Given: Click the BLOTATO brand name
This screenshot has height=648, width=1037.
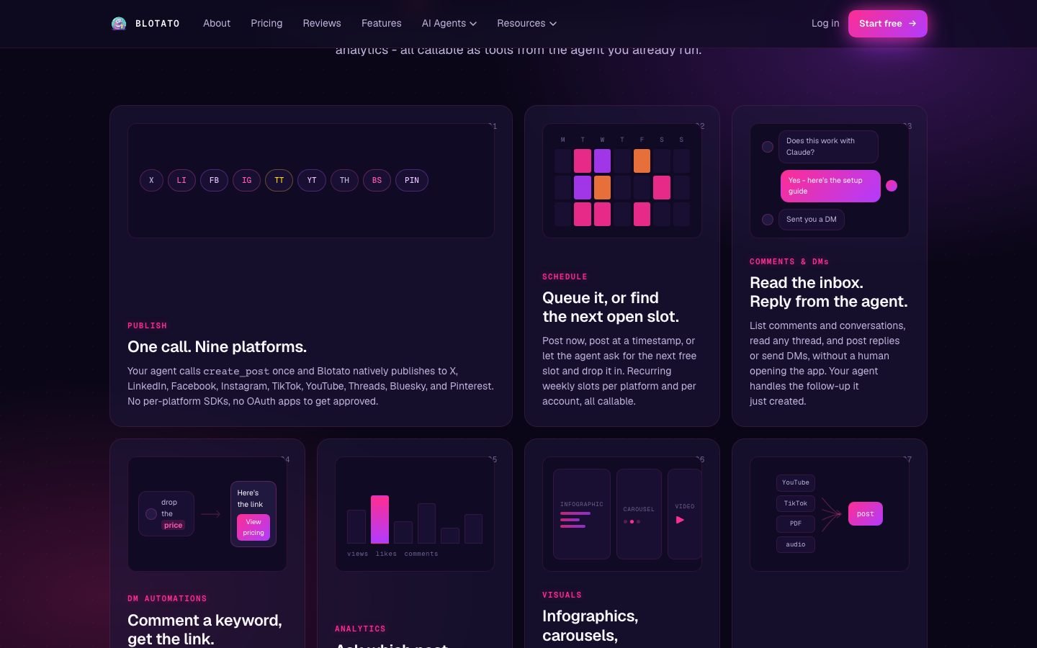Looking at the screenshot, I should [158, 24].
